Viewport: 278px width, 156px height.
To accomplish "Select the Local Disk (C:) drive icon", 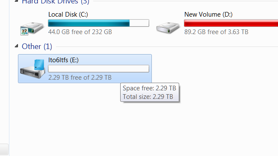I will pos(32,28).
